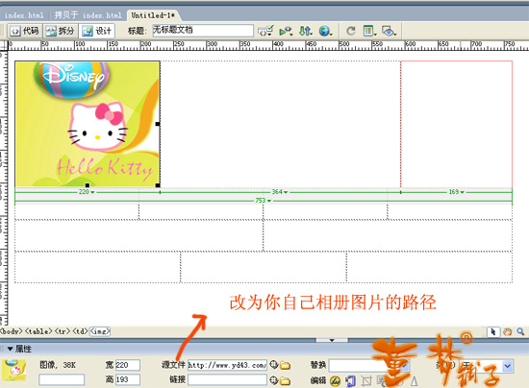Open the 拷贝于 index.html tab
The height and width of the screenshot is (388, 529).
(88, 15)
